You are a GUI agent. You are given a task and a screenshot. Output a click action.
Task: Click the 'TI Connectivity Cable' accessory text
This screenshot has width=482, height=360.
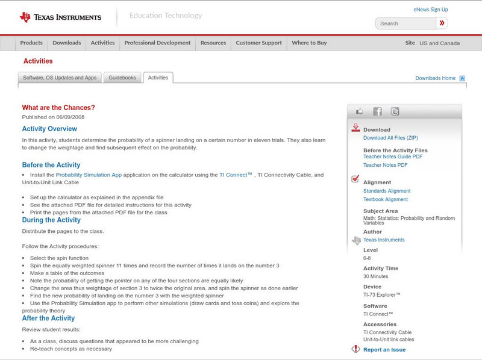tap(387, 332)
